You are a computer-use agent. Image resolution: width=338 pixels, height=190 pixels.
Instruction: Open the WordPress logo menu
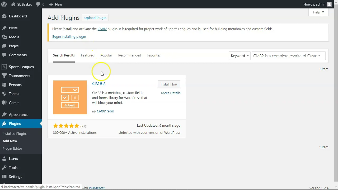point(4,4)
